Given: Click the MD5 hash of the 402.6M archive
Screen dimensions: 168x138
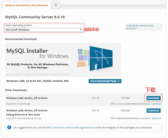Looking at the screenshot, I should coord(133,118).
